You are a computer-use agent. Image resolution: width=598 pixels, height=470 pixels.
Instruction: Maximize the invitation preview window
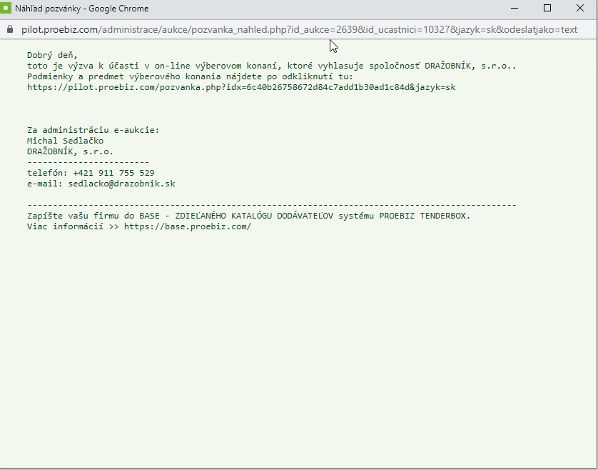(547, 9)
